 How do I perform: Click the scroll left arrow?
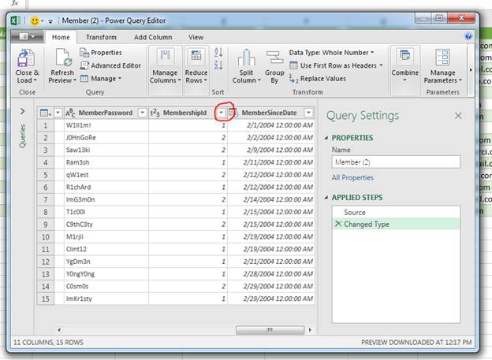pyautogui.click(x=59, y=330)
